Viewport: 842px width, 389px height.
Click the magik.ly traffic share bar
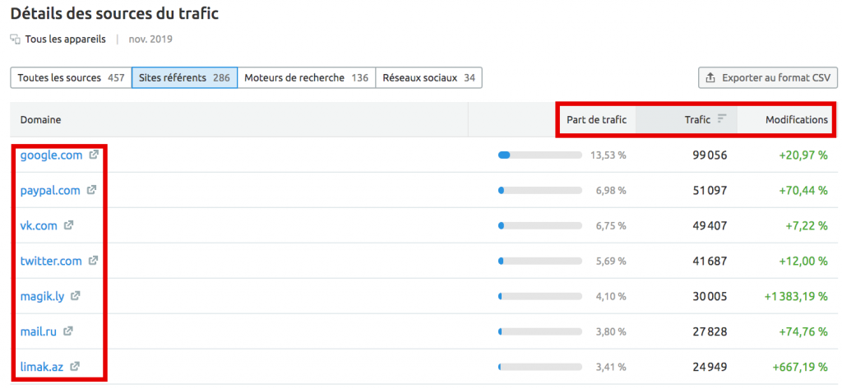[539, 296]
